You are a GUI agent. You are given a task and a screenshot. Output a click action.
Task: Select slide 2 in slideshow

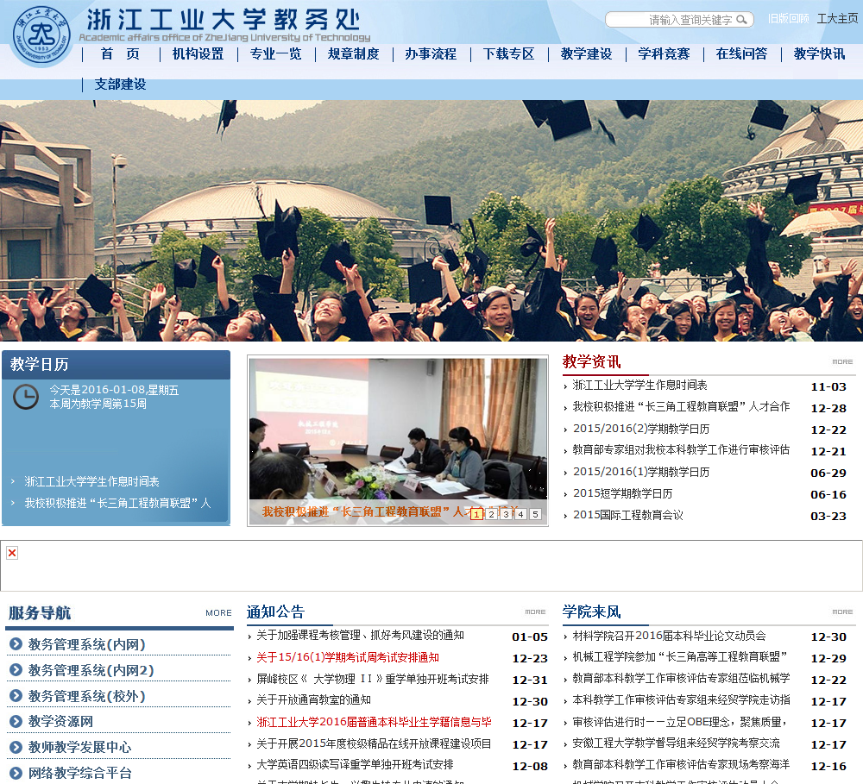tap(492, 514)
